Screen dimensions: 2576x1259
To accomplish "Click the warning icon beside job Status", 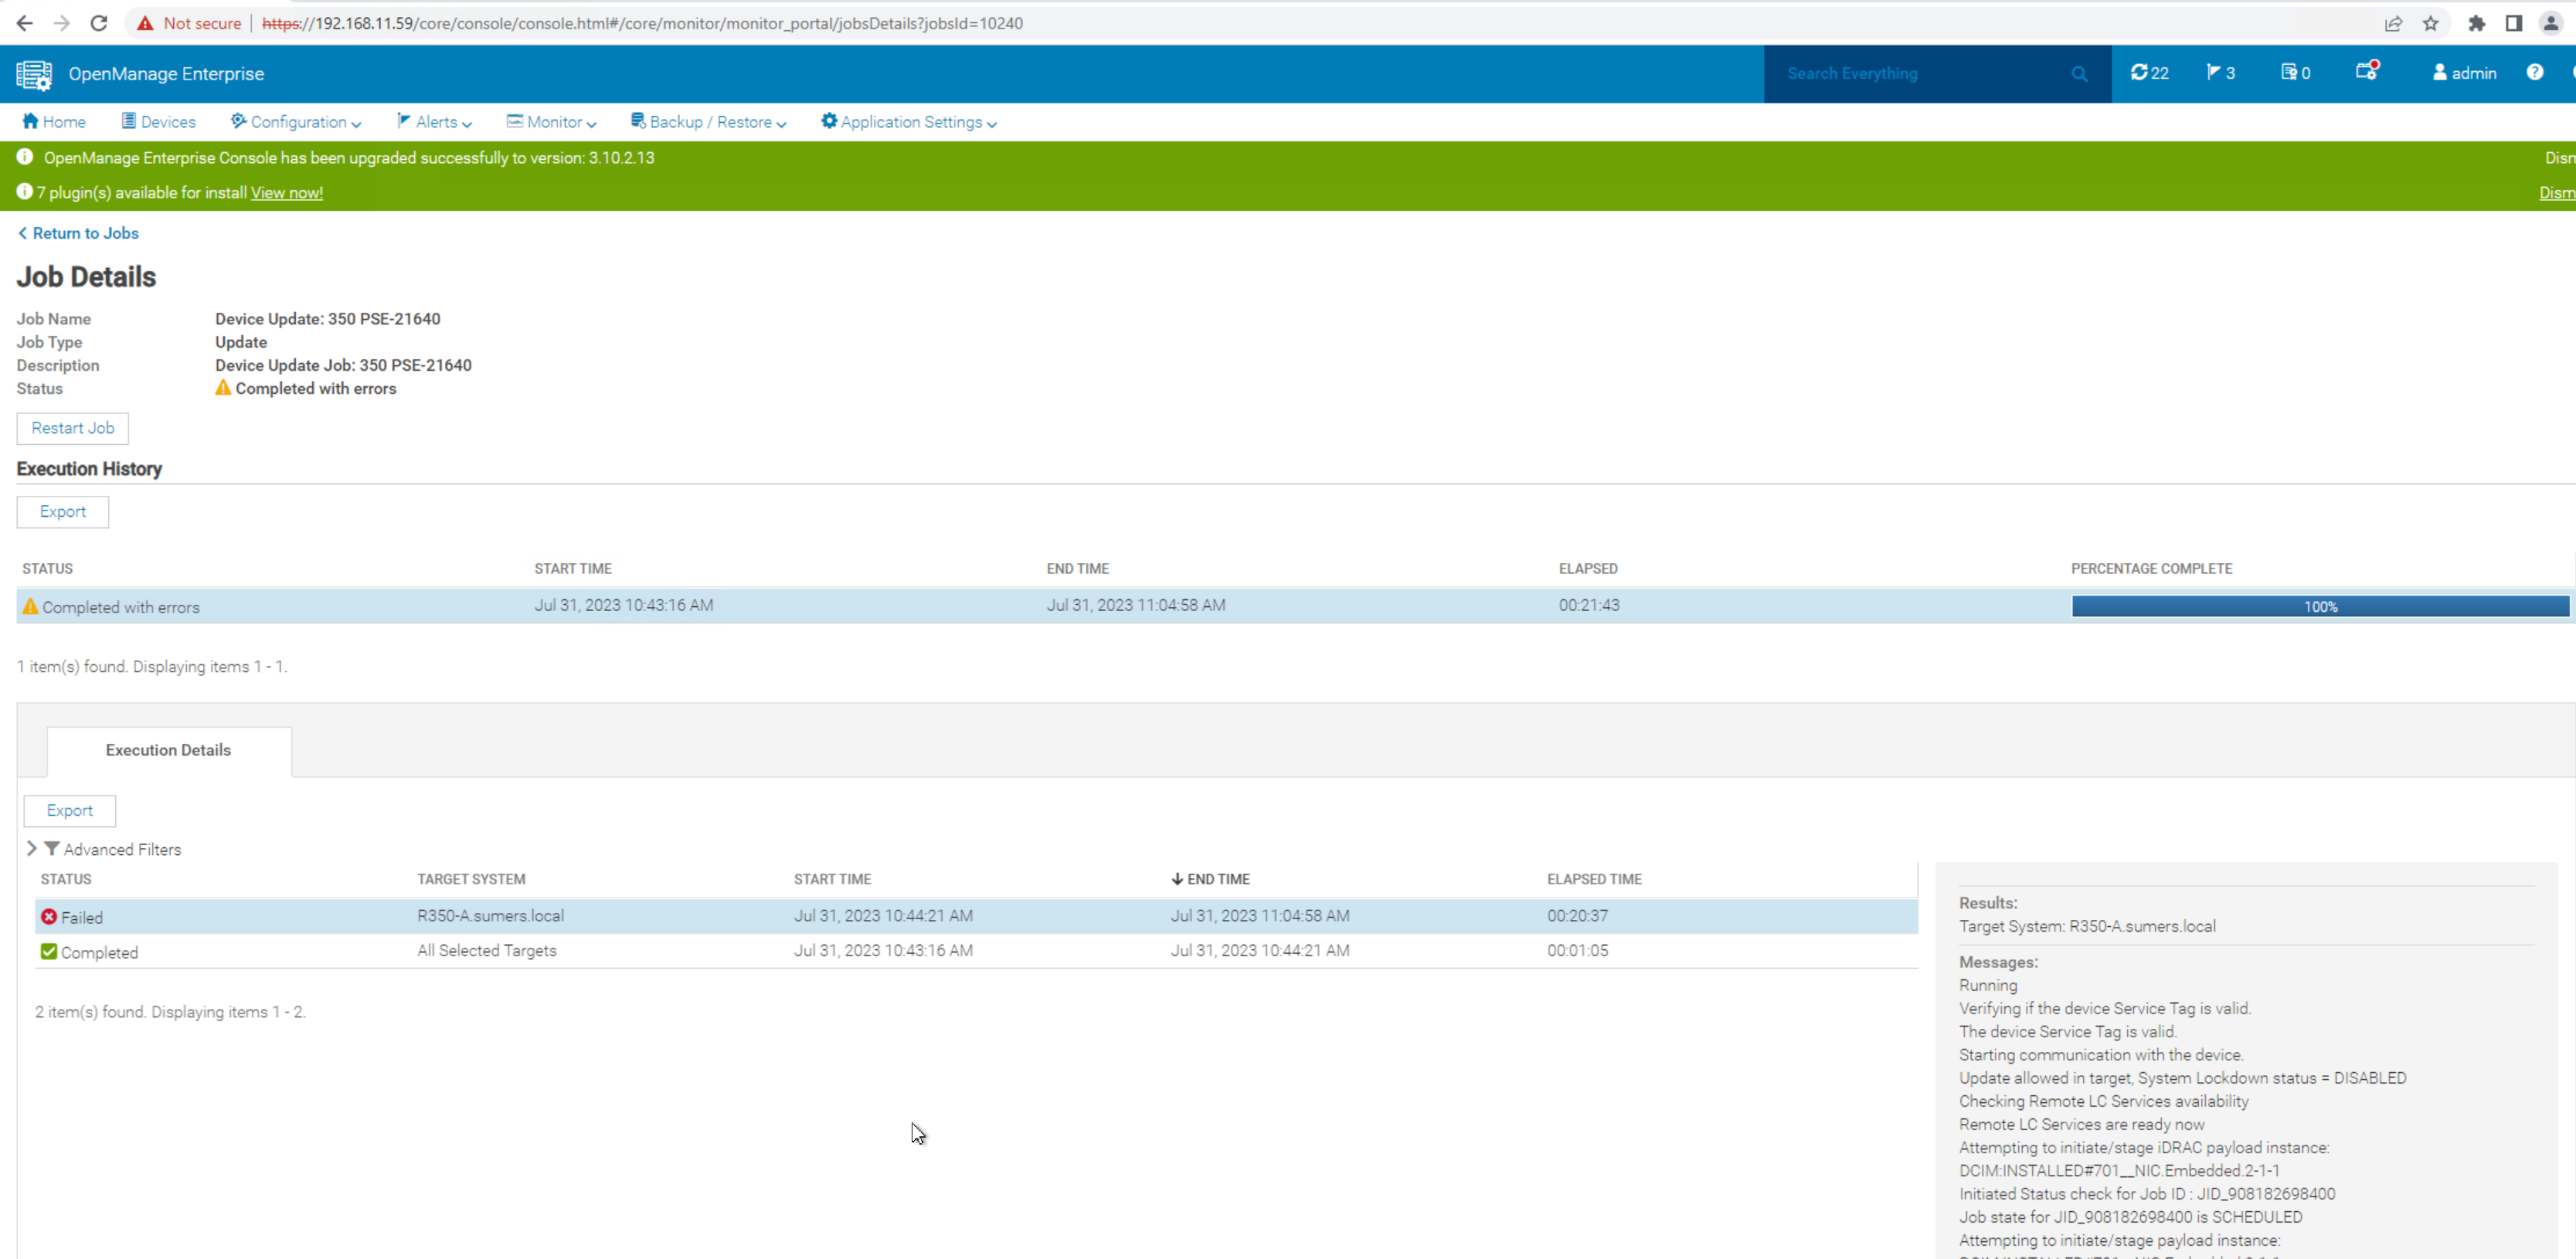I will coord(223,388).
